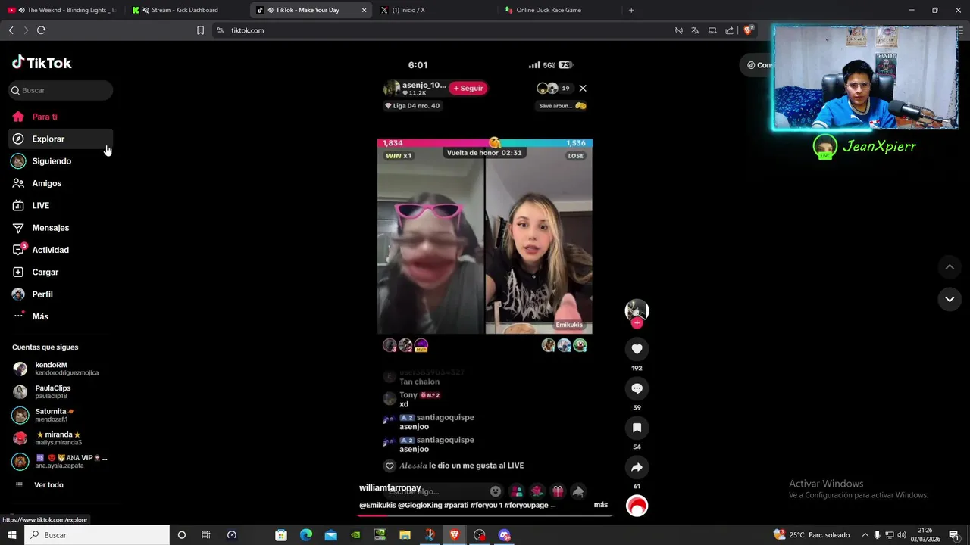Open Windows notification center
Viewport: 970px width, 545px height.
point(954,535)
